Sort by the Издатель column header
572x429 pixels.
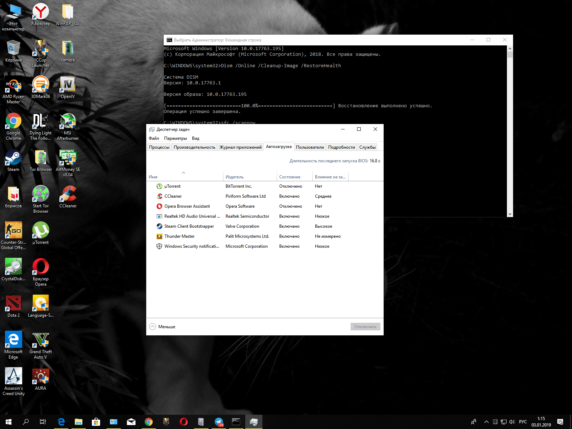pyautogui.click(x=250, y=177)
